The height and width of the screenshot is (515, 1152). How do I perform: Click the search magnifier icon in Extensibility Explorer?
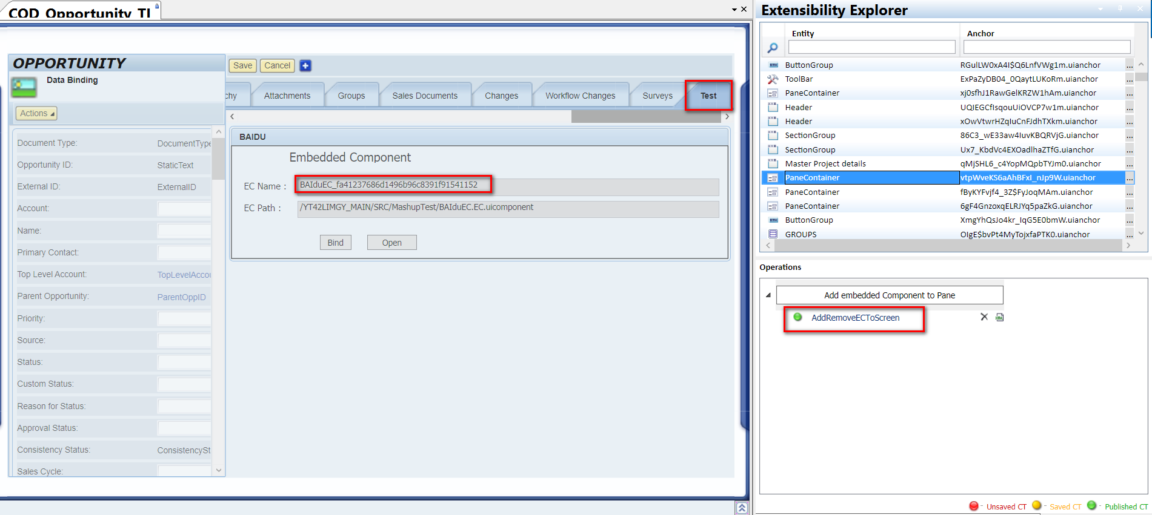[773, 48]
